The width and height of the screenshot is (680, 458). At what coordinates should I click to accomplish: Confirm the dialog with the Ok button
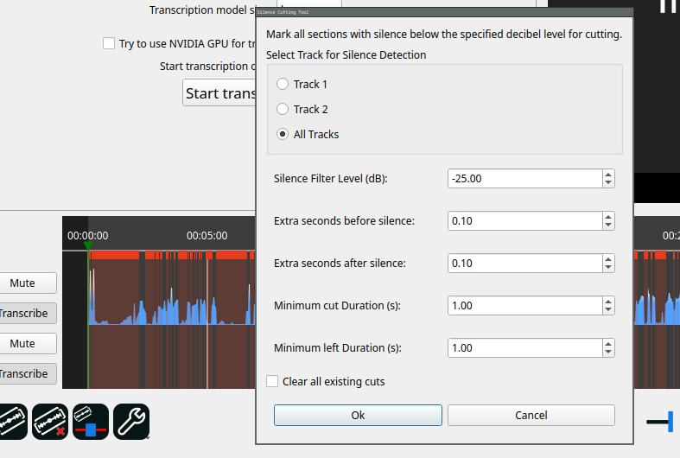coord(358,416)
